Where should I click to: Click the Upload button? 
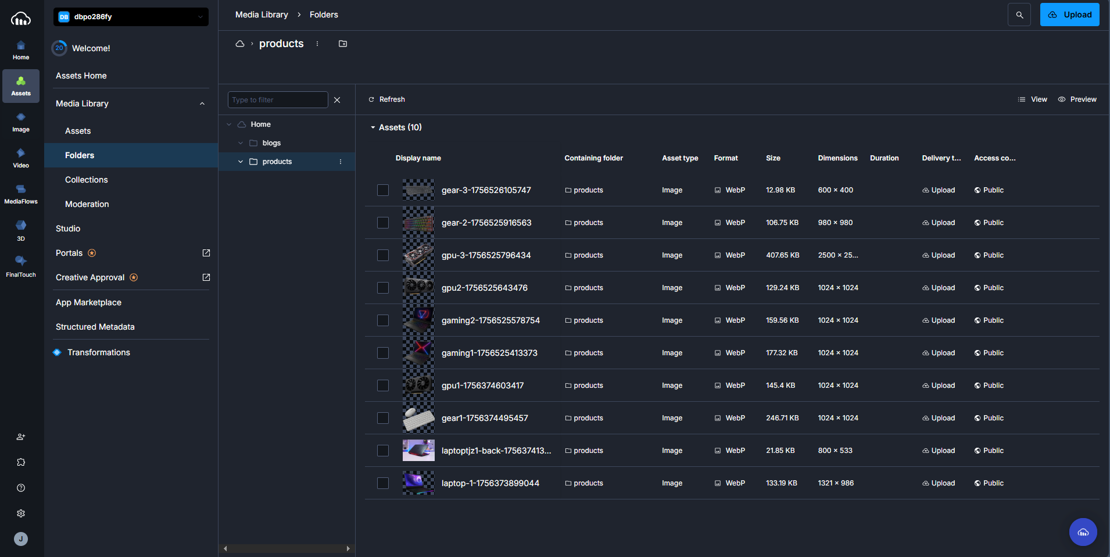coord(1069,15)
